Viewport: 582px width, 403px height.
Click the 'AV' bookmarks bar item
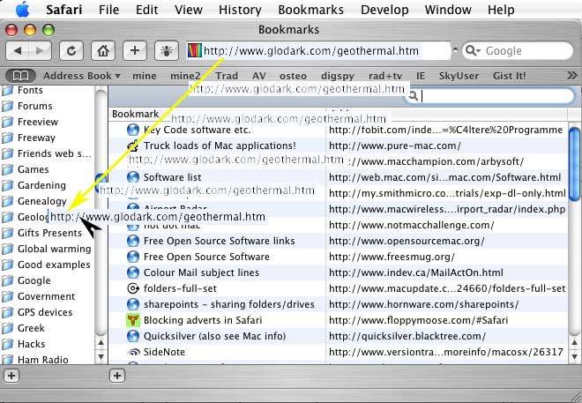[259, 76]
